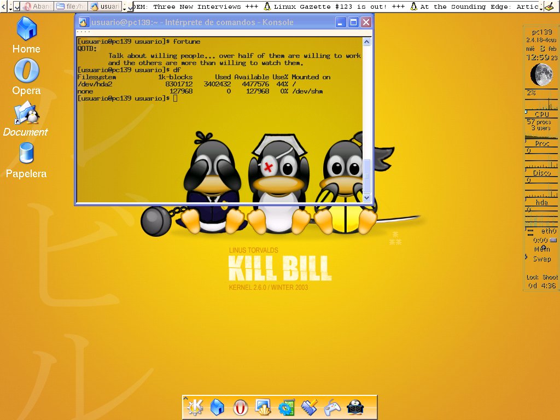Click the penguin icon before Sounding Edge headline
This screenshot has width=560, height=420.
pyautogui.click(x=413, y=6)
